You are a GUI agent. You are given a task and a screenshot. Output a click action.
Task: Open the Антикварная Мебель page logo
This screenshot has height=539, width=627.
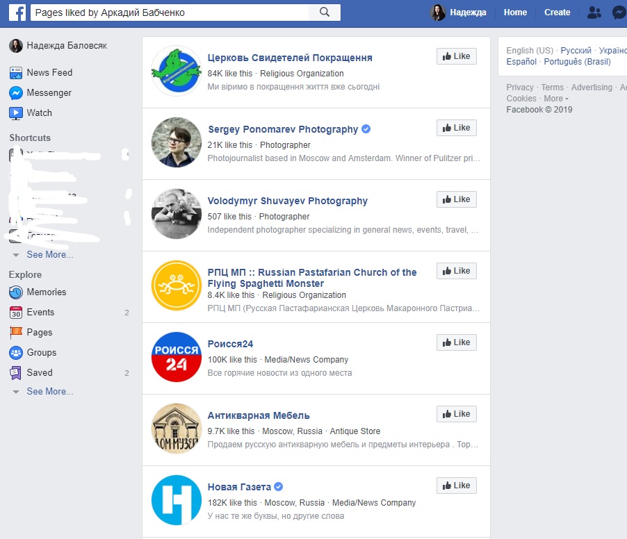177,429
